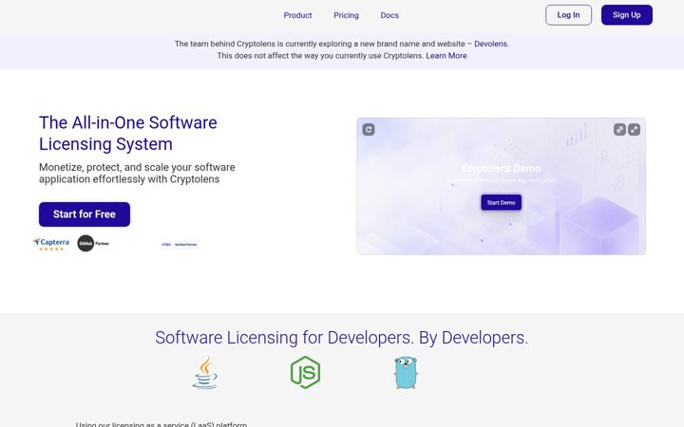Screen dimensions: 684x427
Task: Select the Java logo
Action: [205, 373]
